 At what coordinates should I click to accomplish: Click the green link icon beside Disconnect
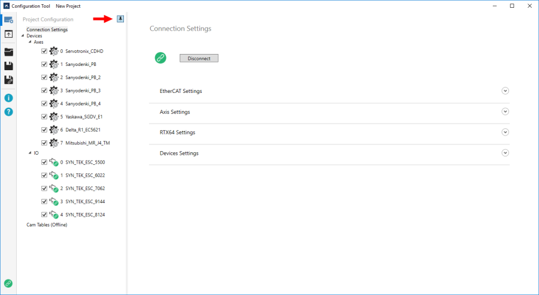[x=161, y=58]
